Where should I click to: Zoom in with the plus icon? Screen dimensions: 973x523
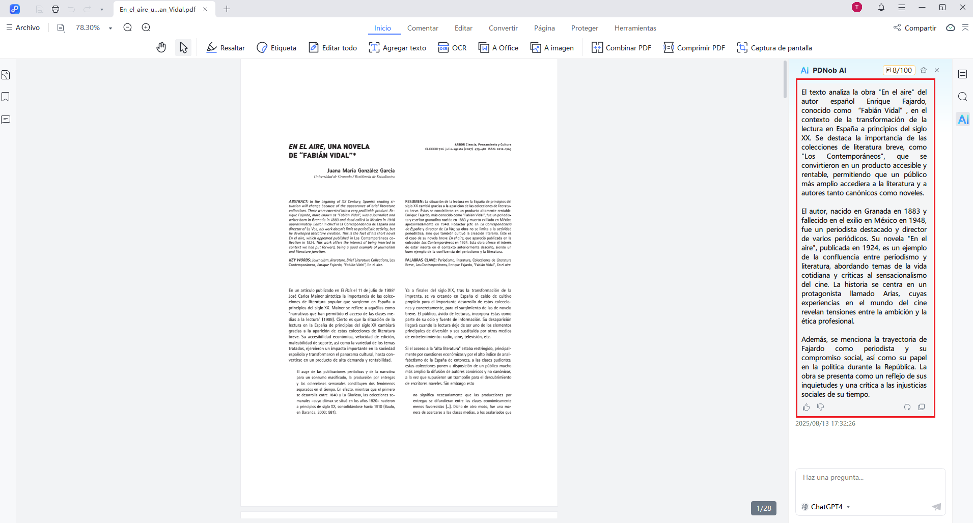click(x=146, y=27)
